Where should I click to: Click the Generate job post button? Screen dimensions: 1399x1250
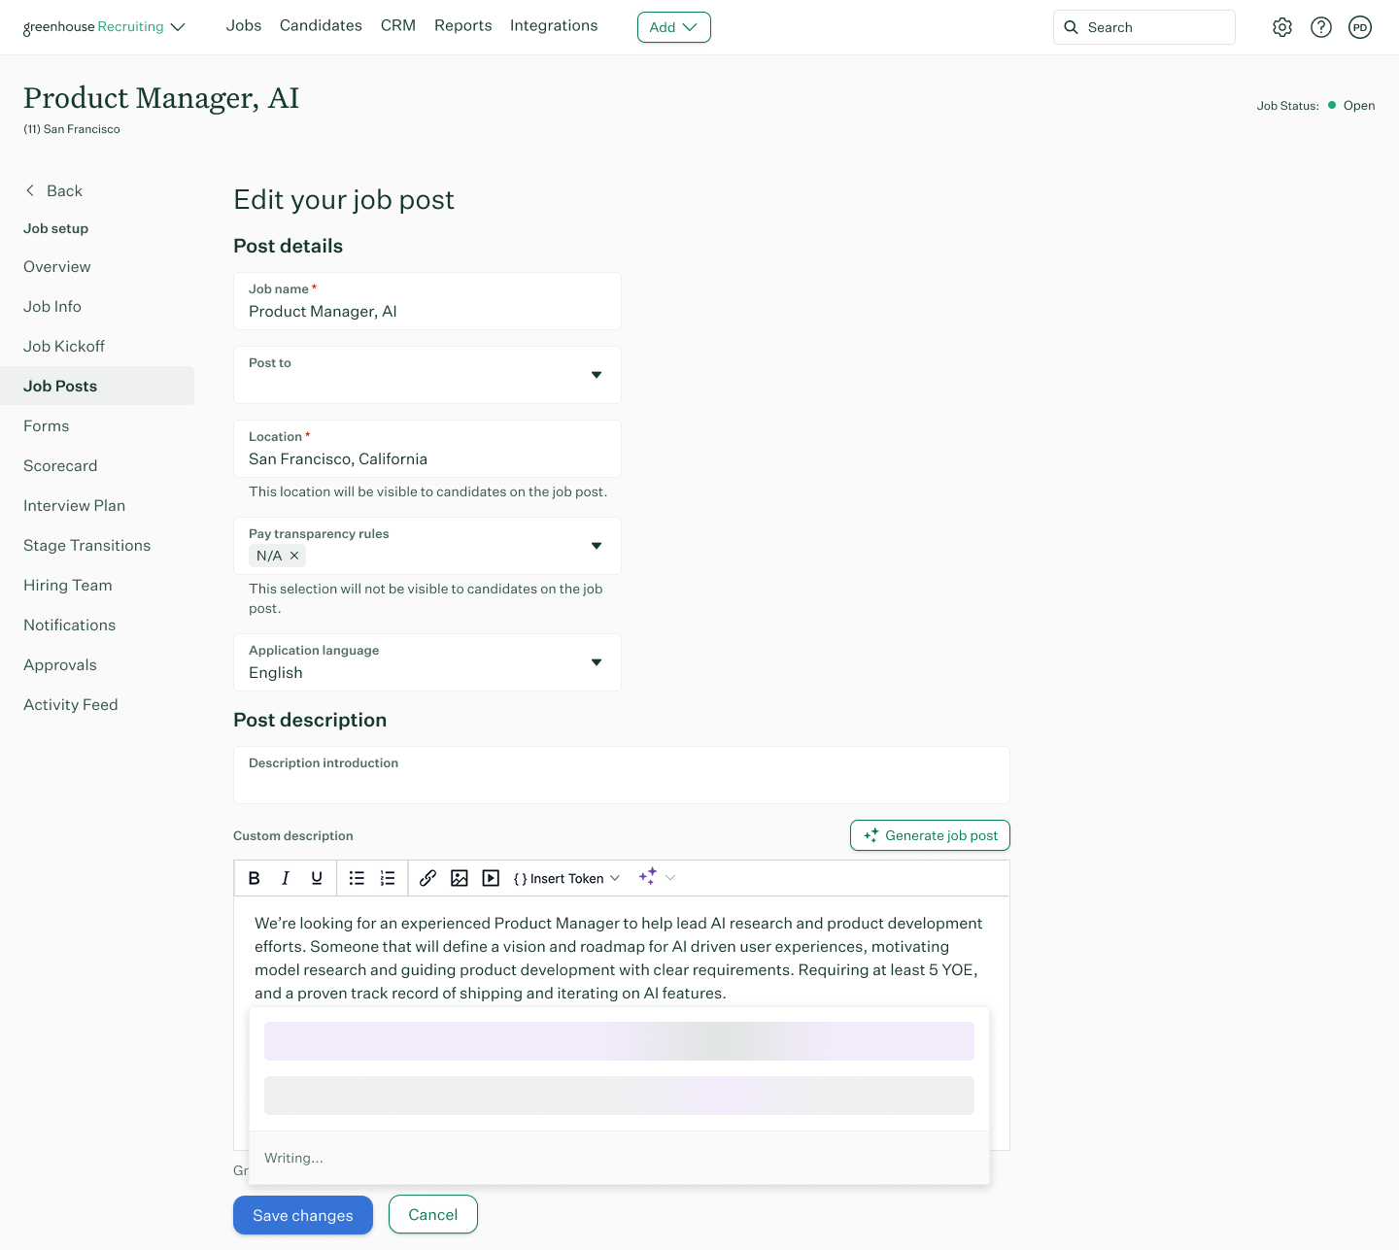tap(929, 835)
